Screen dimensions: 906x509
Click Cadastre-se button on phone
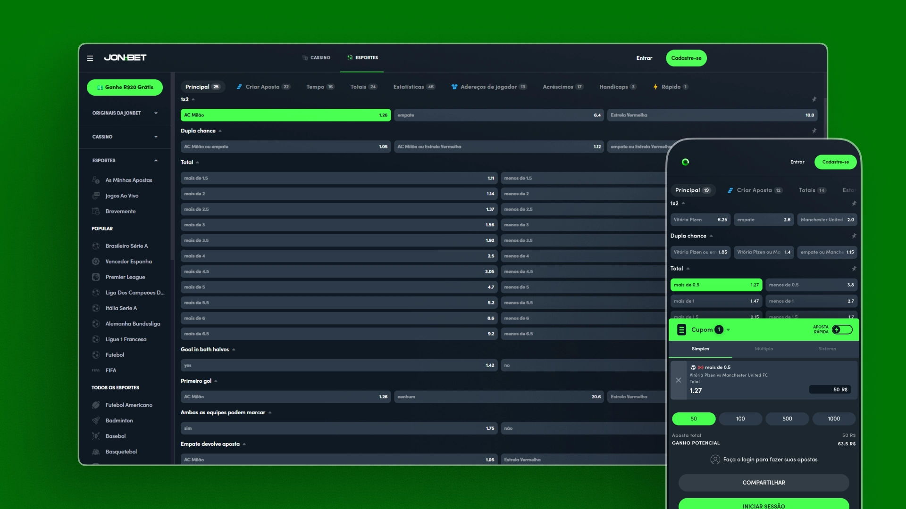click(x=835, y=162)
